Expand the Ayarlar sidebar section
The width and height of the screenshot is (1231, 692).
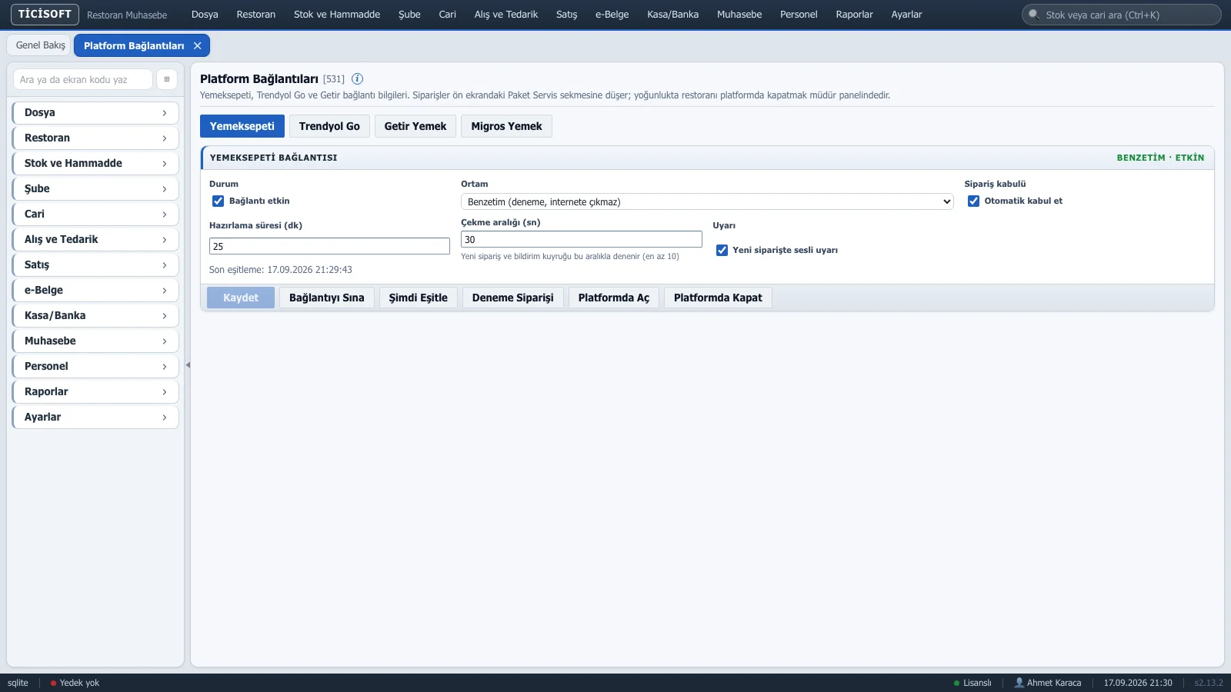pyautogui.click(x=95, y=417)
